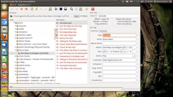173x97 pixels.
Task: Open the mail indicator in top panel
Action: tap(127, 2)
